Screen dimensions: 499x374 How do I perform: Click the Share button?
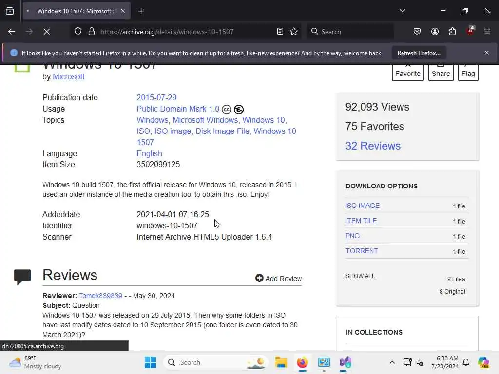pyautogui.click(x=441, y=73)
